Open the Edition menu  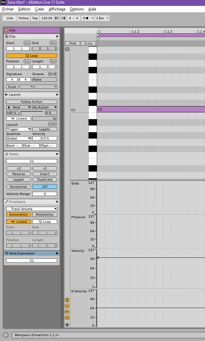click(x=24, y=9)
